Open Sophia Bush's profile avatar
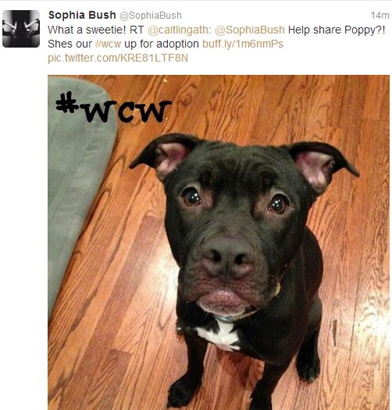 tap(21, 29)
